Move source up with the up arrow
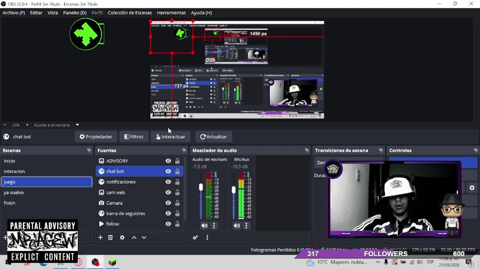 coord(134,237)
